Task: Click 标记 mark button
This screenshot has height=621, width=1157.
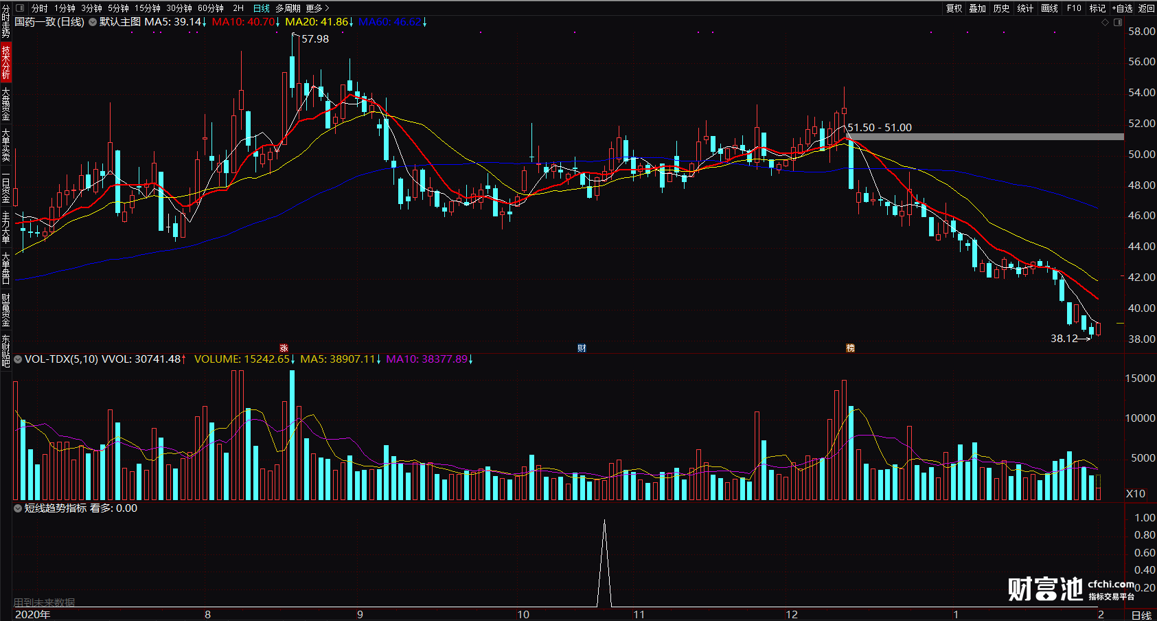Action: point(1097,8)
